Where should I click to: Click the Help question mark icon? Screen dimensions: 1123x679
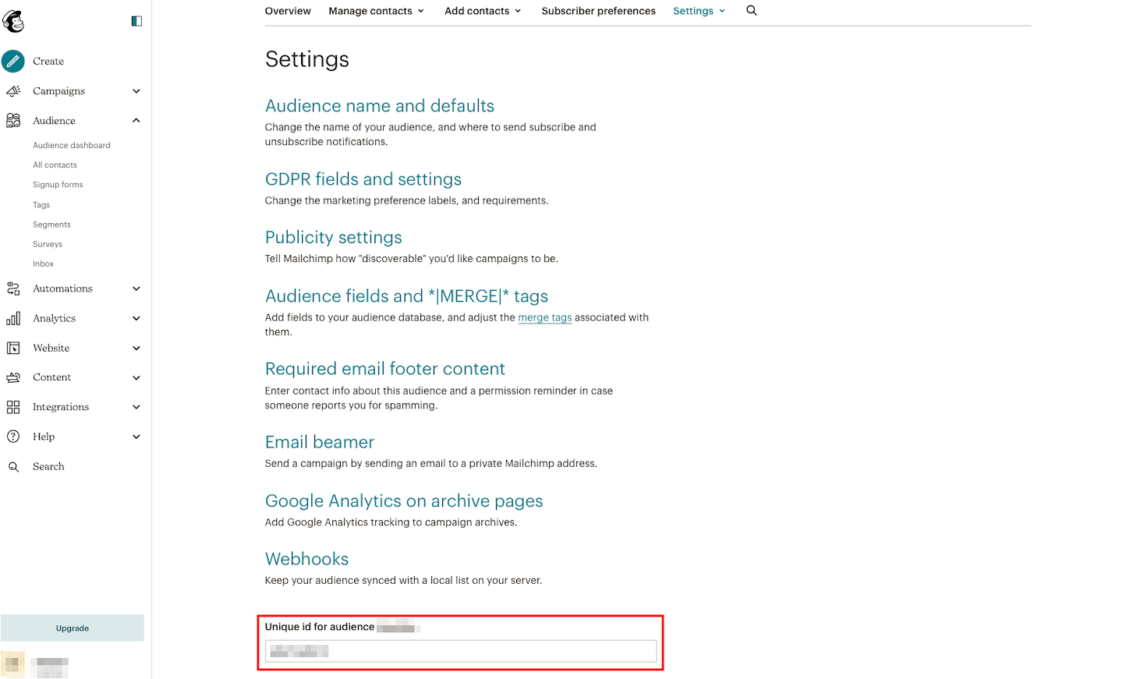point(13,437)
